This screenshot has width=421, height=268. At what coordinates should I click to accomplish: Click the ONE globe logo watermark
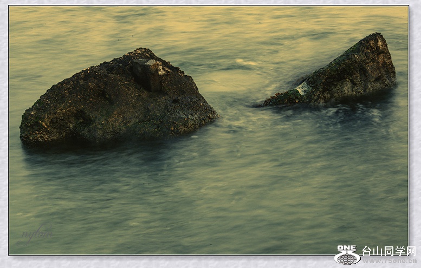(347, 254)
